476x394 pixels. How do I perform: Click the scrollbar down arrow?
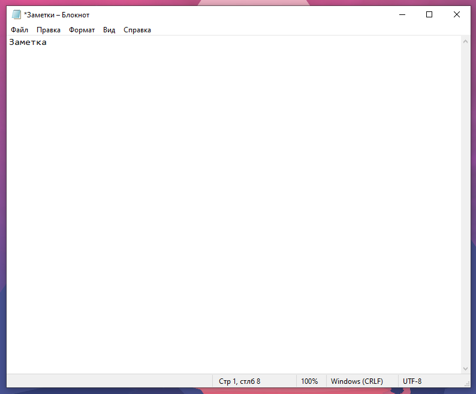[x=465, y=368]
